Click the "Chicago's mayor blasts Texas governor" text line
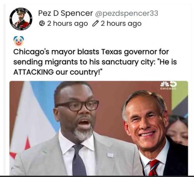The width and height of the screenshot is (194, 177). coord(91,52)
